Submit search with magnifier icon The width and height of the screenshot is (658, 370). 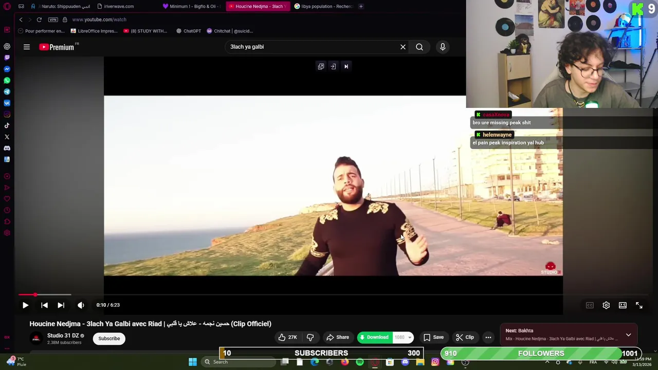tap(419, 47)
